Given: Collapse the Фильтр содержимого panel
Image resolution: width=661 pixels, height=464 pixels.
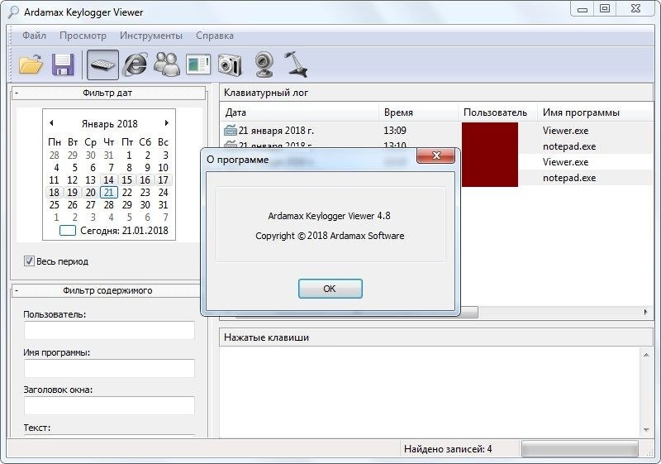Looking at the screenshot, I should [17, 290].
